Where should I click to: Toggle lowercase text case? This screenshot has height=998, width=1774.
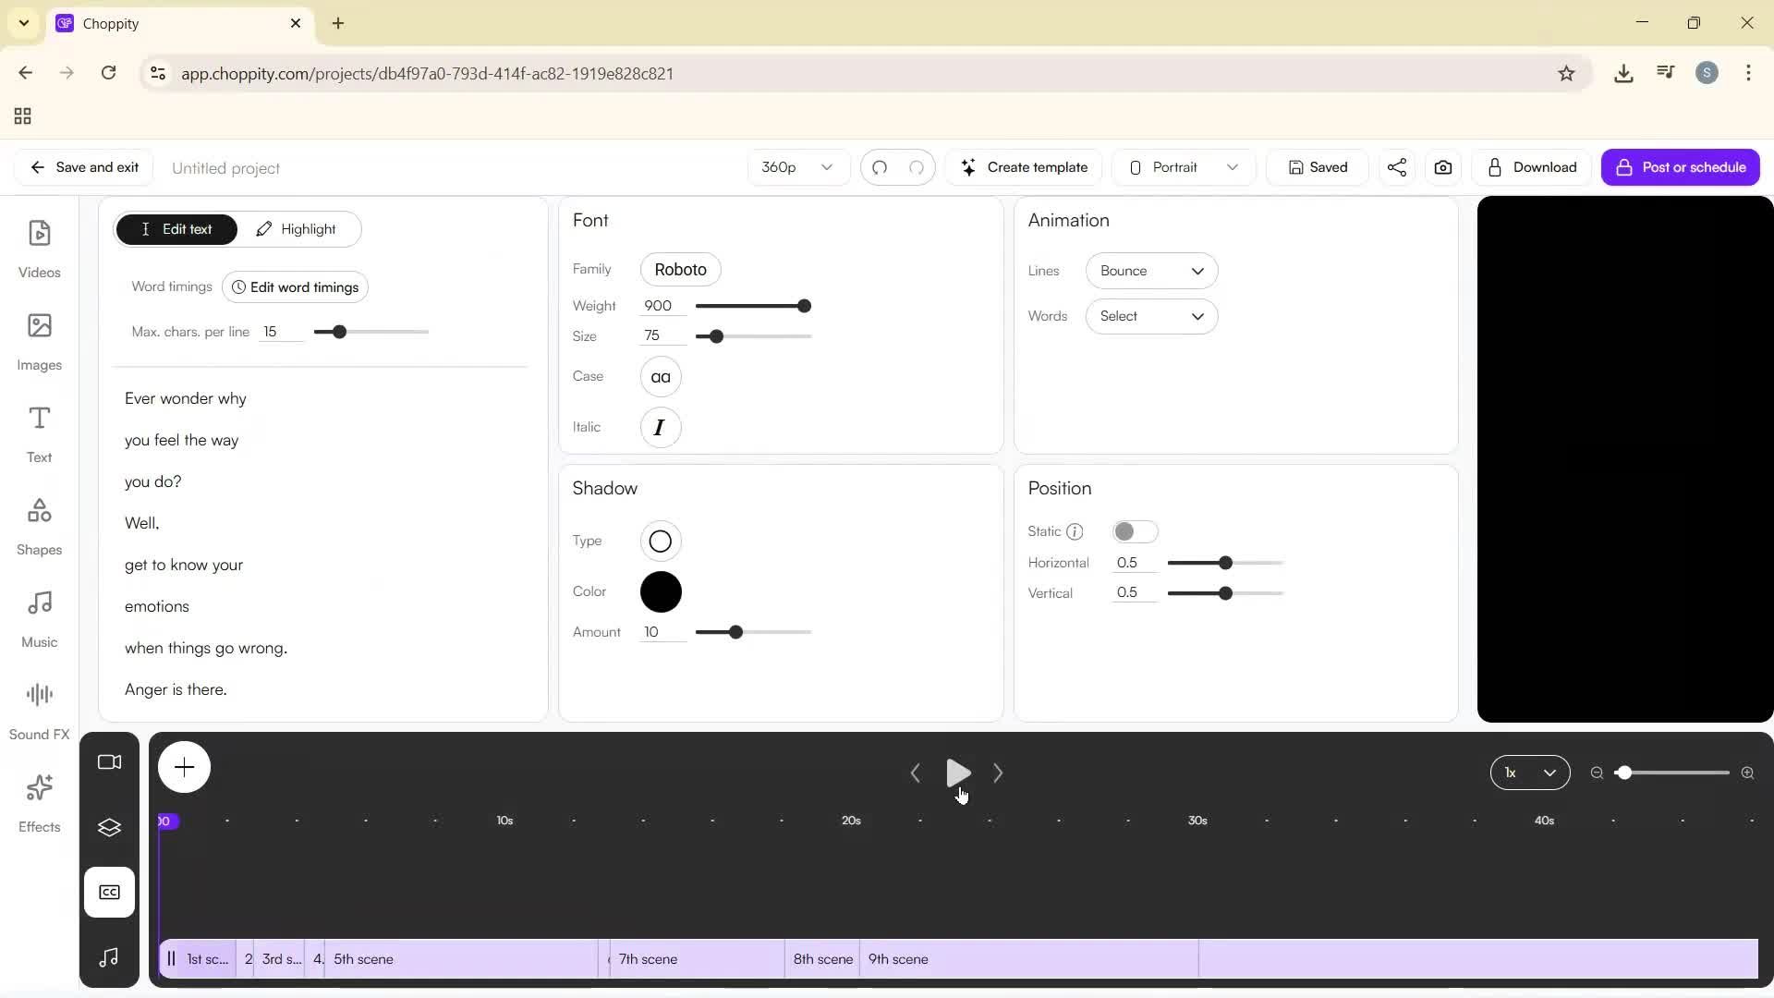(x=660, y=376)
